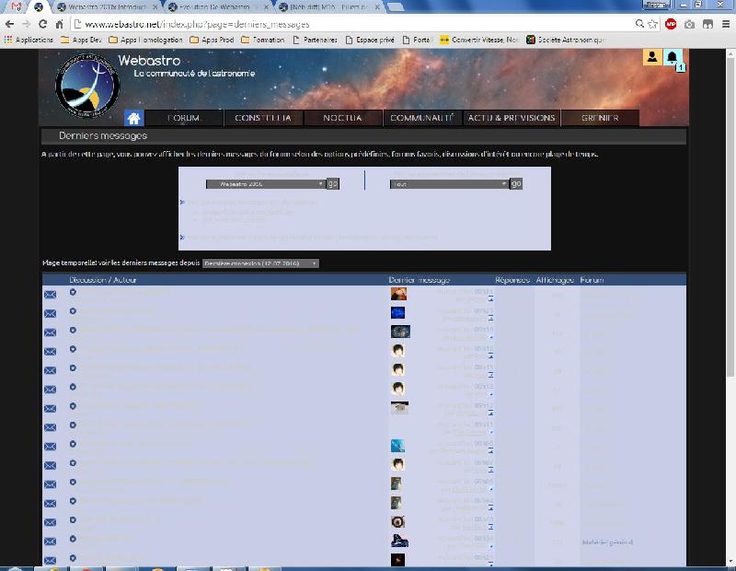
Task: Switch to the Webastro 2016 Introduction tab
Action: point(107,7)
